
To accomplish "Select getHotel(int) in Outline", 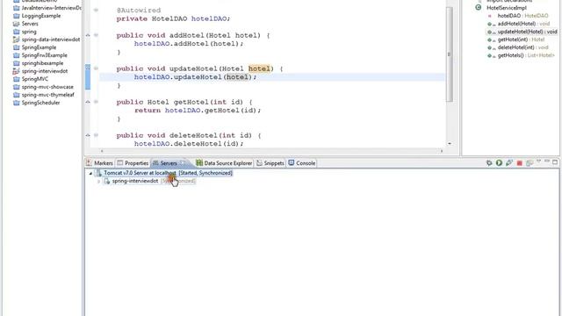I will [521, 39].
